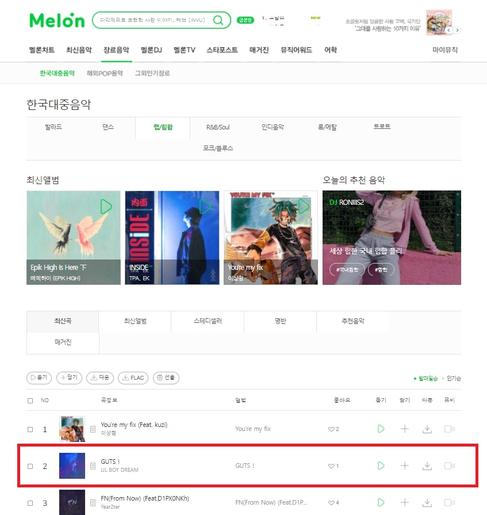Click the FLAC download button
Viewport: 487px width, 515px height.
click(x=133, y=377)
